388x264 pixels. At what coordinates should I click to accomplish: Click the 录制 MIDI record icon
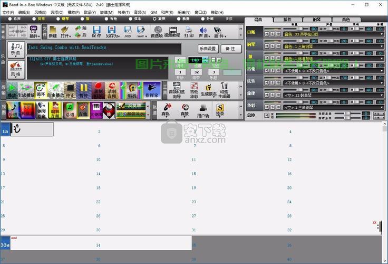click(x=98, y=90)
